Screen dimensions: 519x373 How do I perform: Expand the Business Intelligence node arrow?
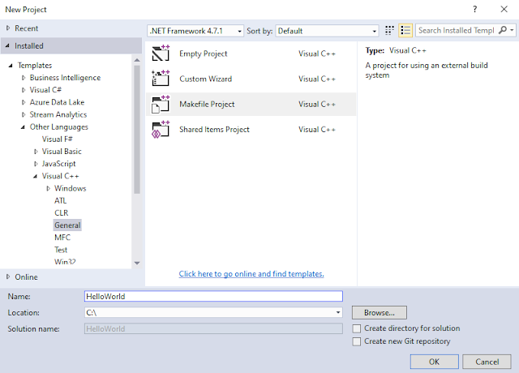point(24,78)
